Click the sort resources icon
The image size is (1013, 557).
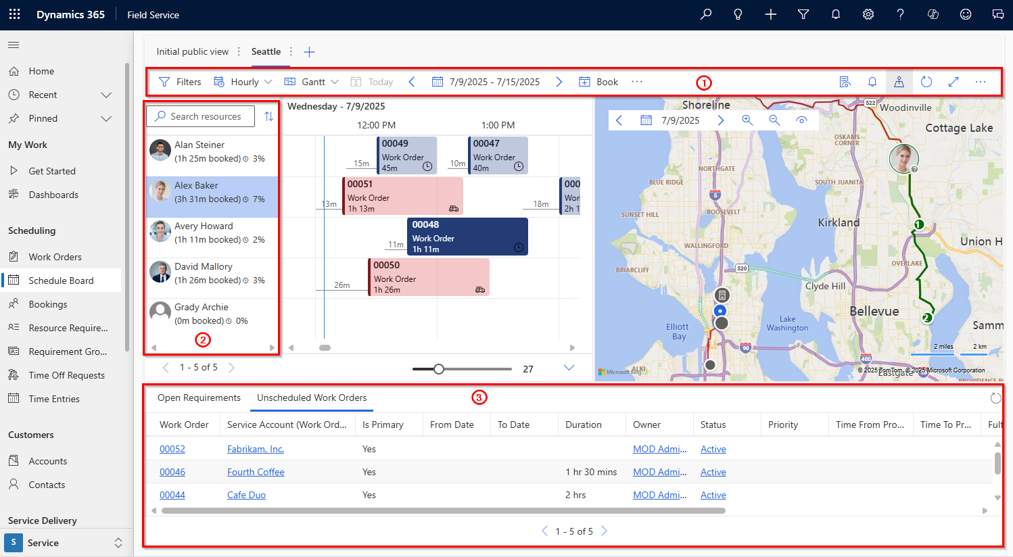[268, 116]
